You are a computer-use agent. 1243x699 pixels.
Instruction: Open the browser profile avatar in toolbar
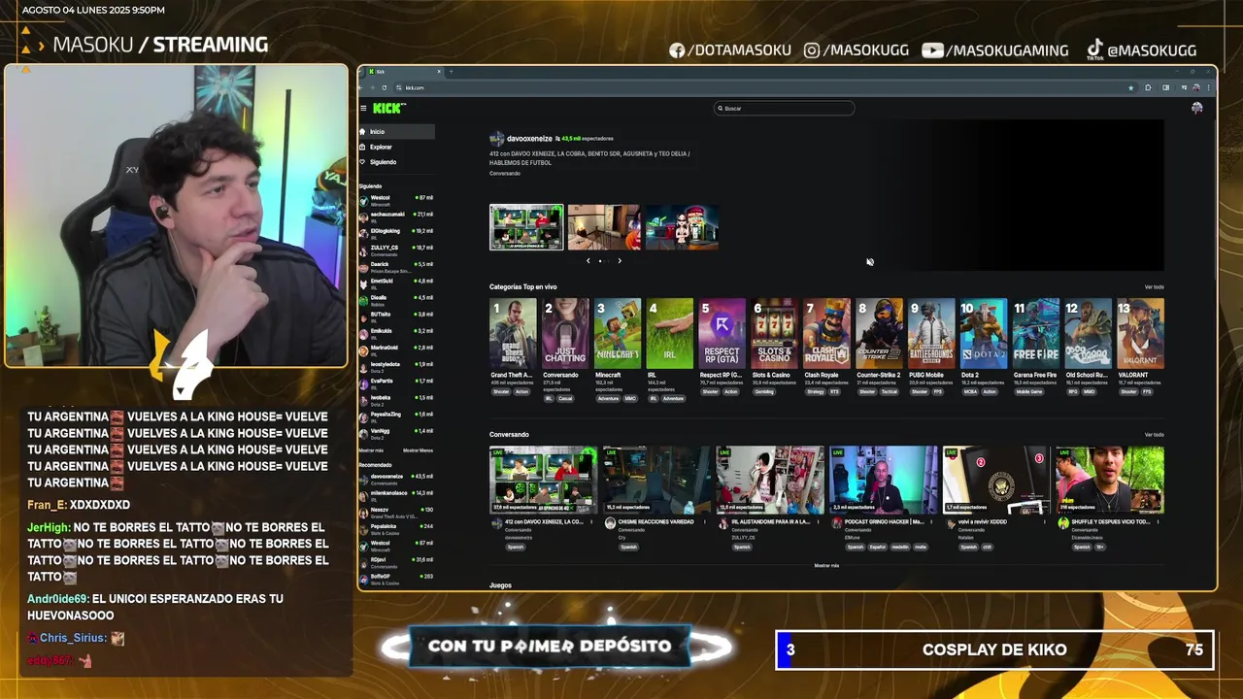click(x=1196, y=87)
